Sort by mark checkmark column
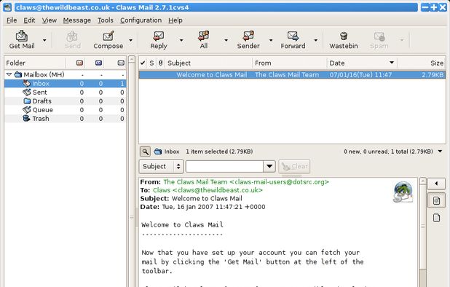This screenshot has width=450, height=287. coord(143,63)
